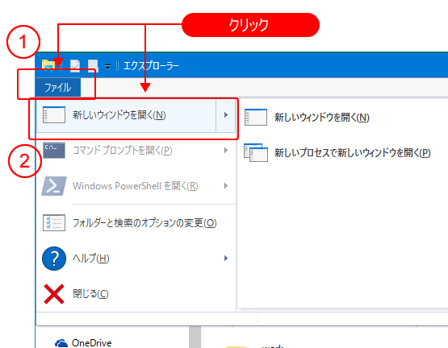Expand arrow next to ヘルプ(H)
Screen dimensions: 448x348
tap(226, 259)
